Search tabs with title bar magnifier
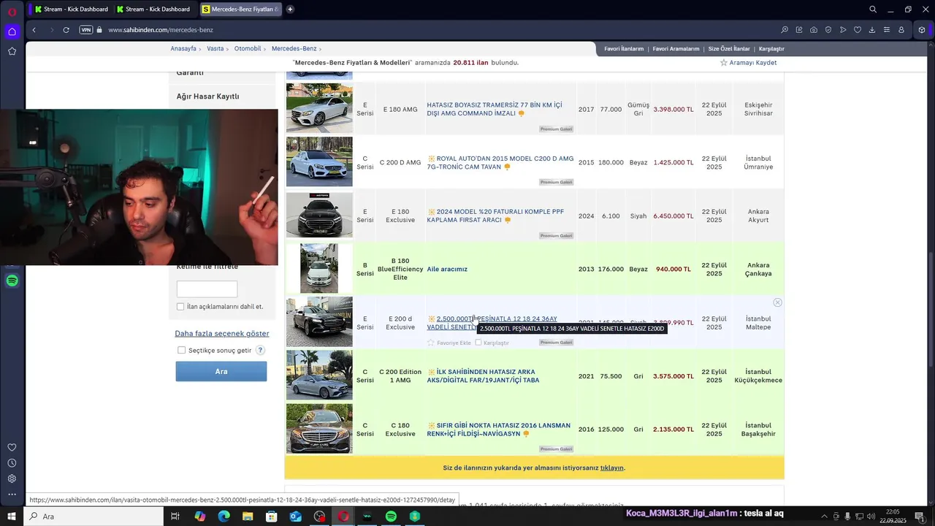Screen dimensions: 935x526 click(873, 9)
